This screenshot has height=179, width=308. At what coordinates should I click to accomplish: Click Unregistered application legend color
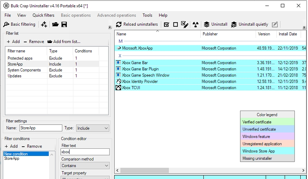[x=267, y=144]
